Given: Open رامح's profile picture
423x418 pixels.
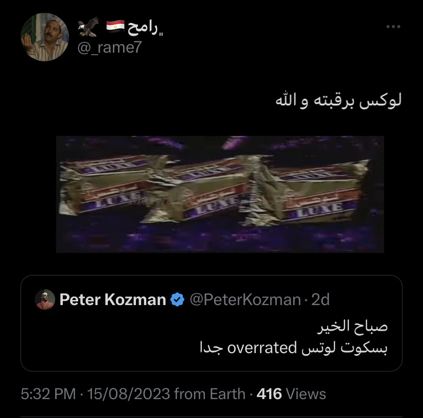Looking at the screenshot, I should click(x=45, y=37).
